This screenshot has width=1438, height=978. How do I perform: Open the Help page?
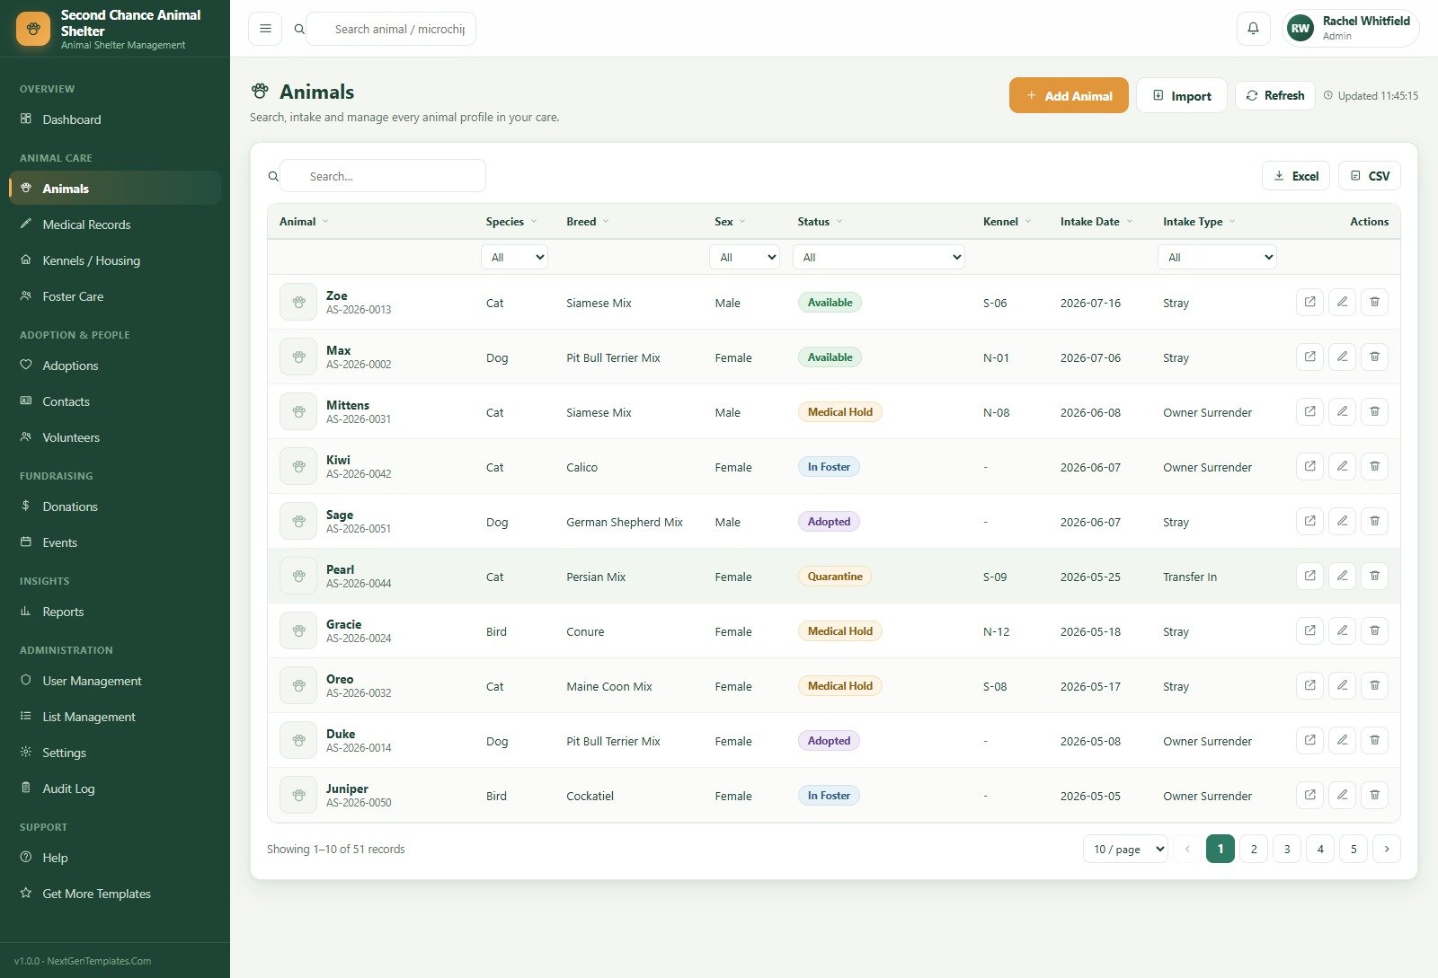tap(115, 858)
